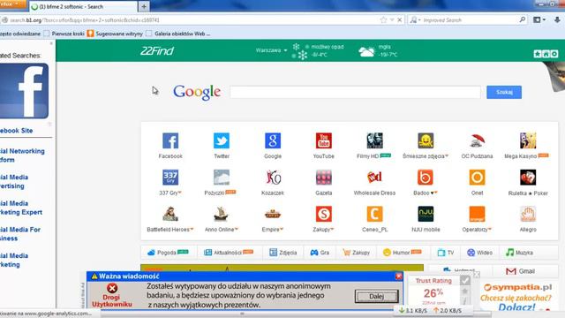Open the Badoo shortcut icon

[x=426, y=178]
